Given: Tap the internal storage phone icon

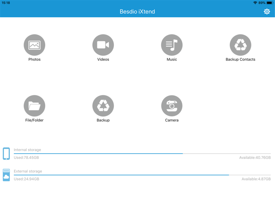Looking at the screenshot, I should [6, 153].
